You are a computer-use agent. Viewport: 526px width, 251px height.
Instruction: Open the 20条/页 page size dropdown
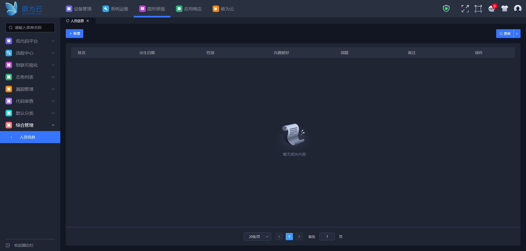tap(258, 237)
